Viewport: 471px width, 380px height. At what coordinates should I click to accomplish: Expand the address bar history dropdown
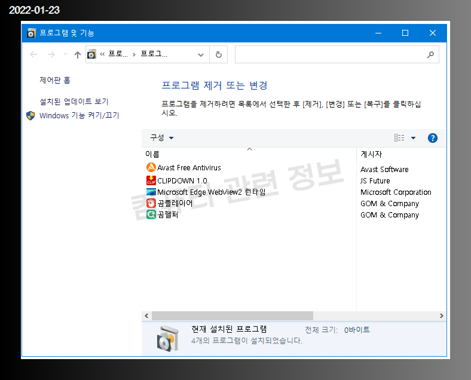201,54
